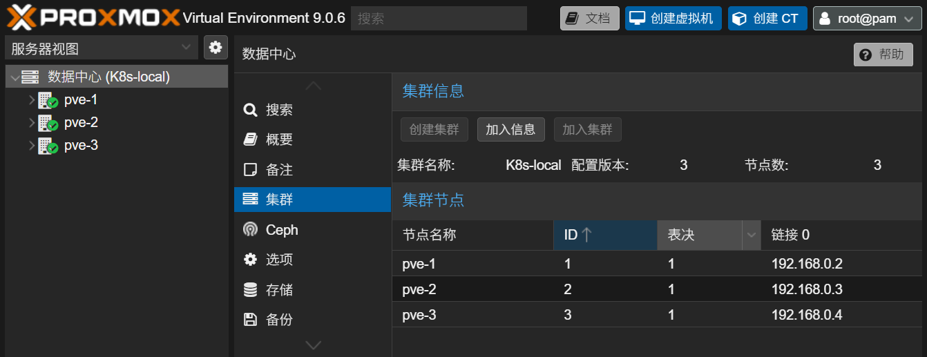
Task: Click the 节点名称 column header
Action: (x=472, y=235)
